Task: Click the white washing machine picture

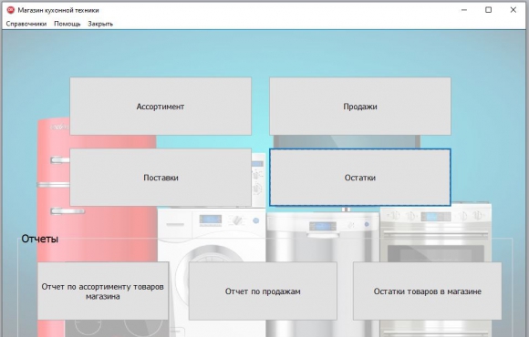Action: [x=212, y=236]
